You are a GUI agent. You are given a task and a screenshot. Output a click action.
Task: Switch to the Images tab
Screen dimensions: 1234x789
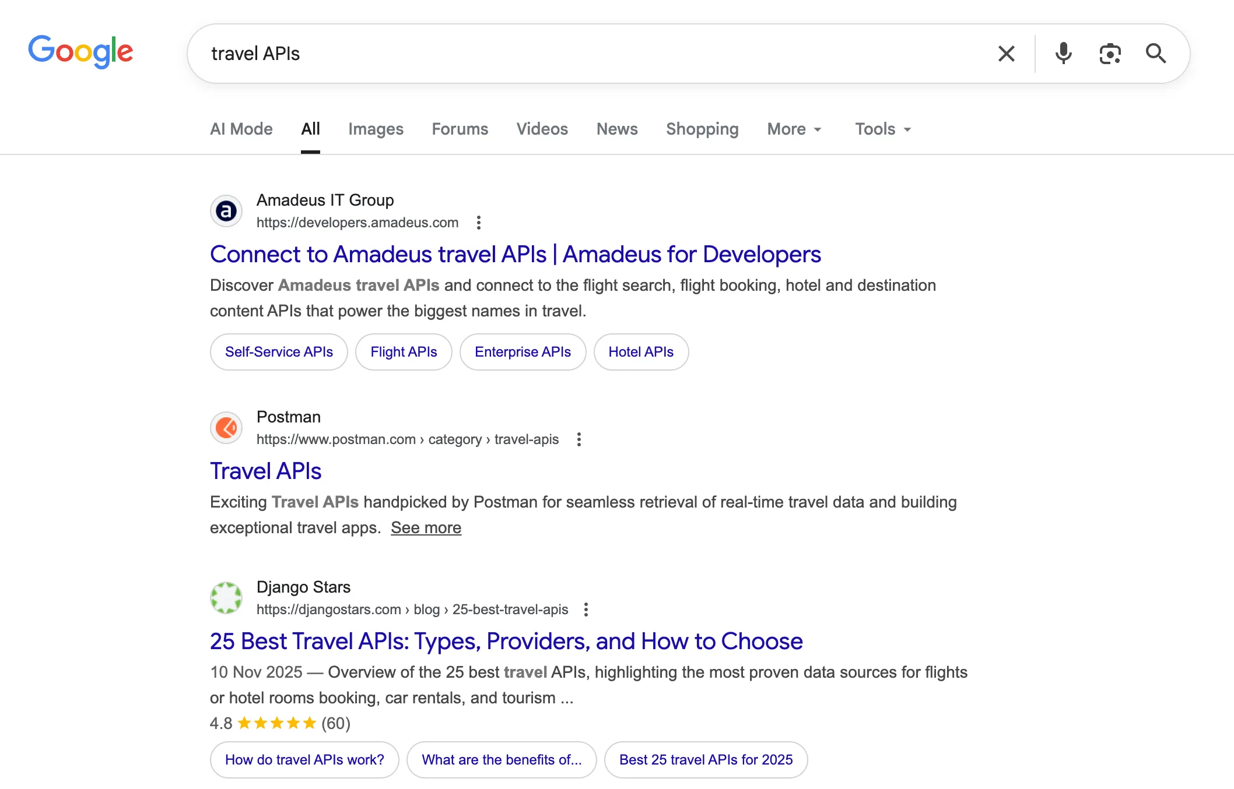click(376, 129)
